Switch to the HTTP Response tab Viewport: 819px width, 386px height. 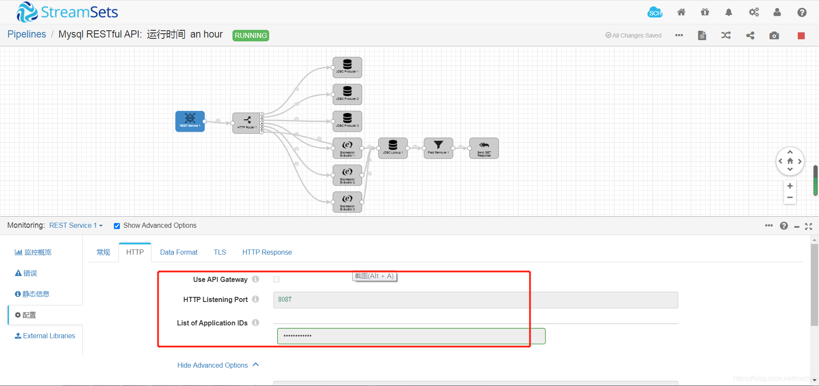pyautogui.click(x=267, y=252)
